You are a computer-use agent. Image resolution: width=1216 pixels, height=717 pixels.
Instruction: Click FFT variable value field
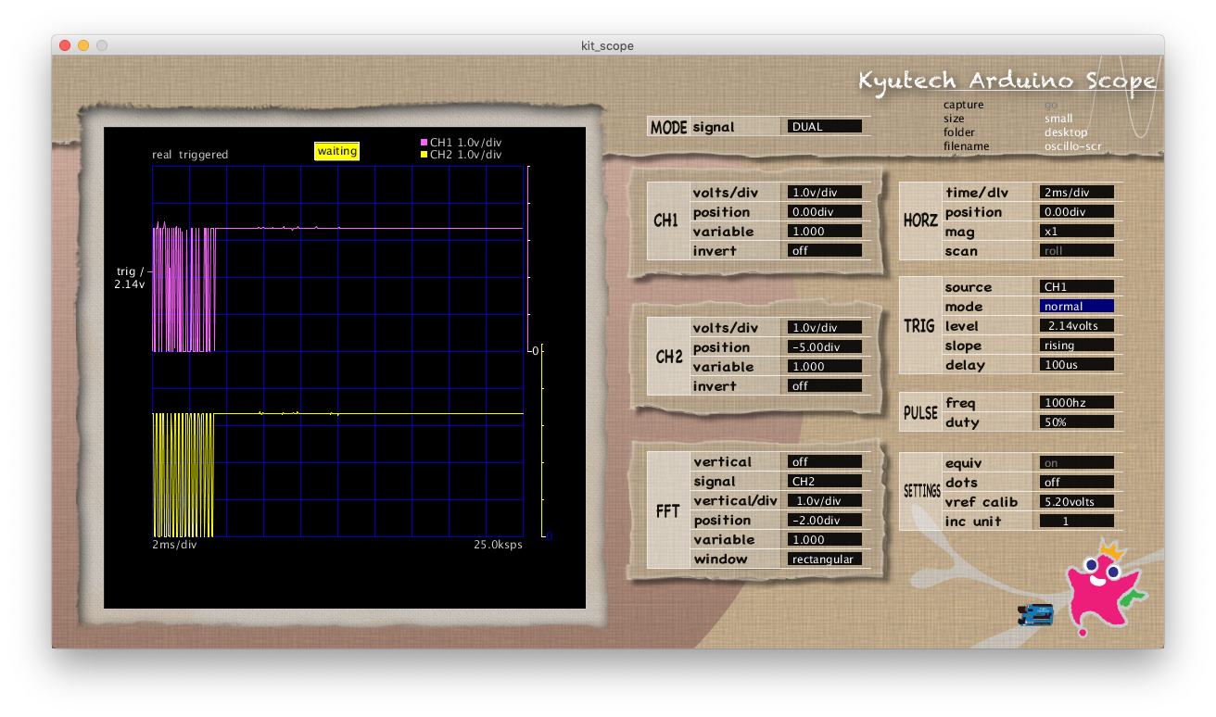pos(825,539)
